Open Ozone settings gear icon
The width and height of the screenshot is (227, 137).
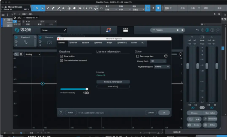click(x=207, y=30)
